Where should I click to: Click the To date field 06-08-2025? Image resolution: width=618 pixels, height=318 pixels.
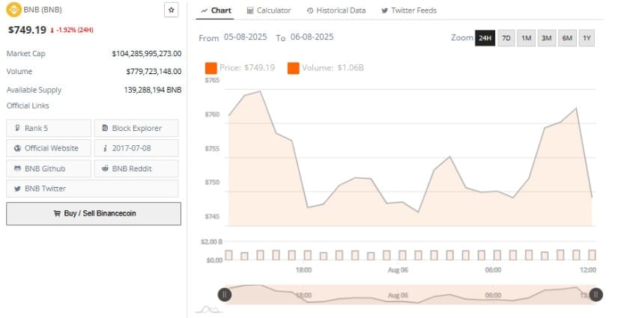coord(312,37)
